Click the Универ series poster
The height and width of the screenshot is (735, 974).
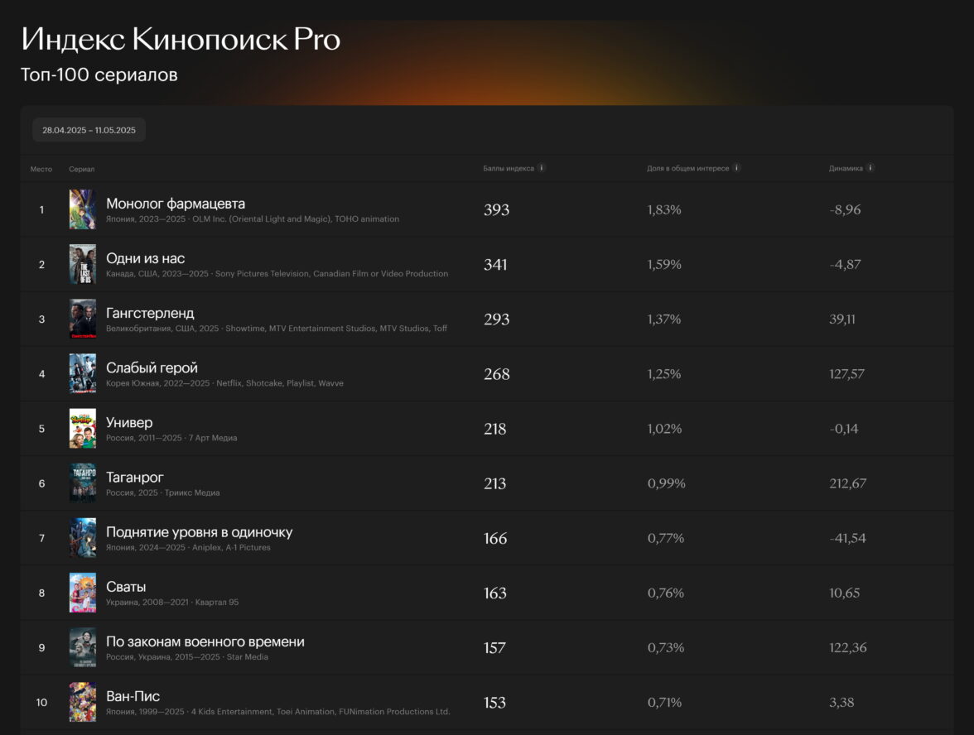[x=83, y=429]
